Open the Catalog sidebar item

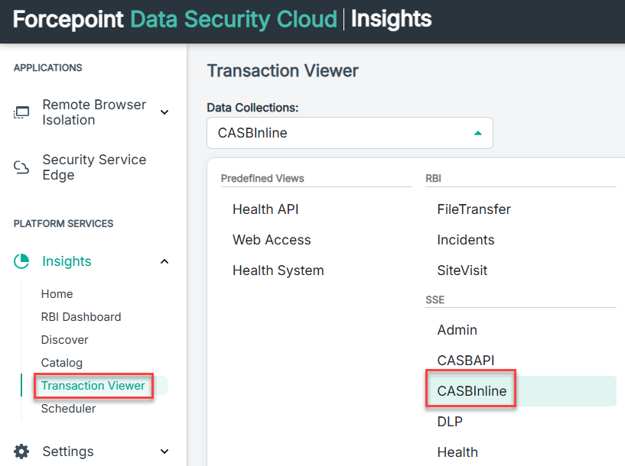tap(62, 363)
